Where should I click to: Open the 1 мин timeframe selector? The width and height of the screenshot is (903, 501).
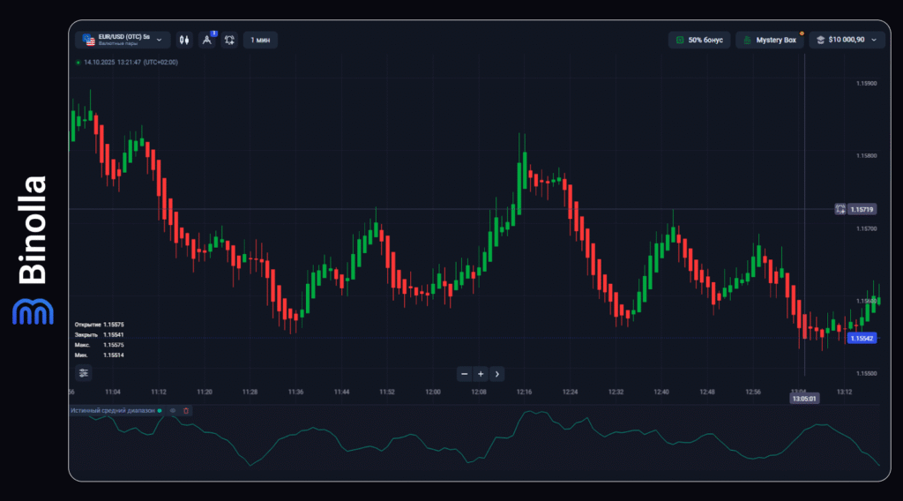[x=260, y=40]
